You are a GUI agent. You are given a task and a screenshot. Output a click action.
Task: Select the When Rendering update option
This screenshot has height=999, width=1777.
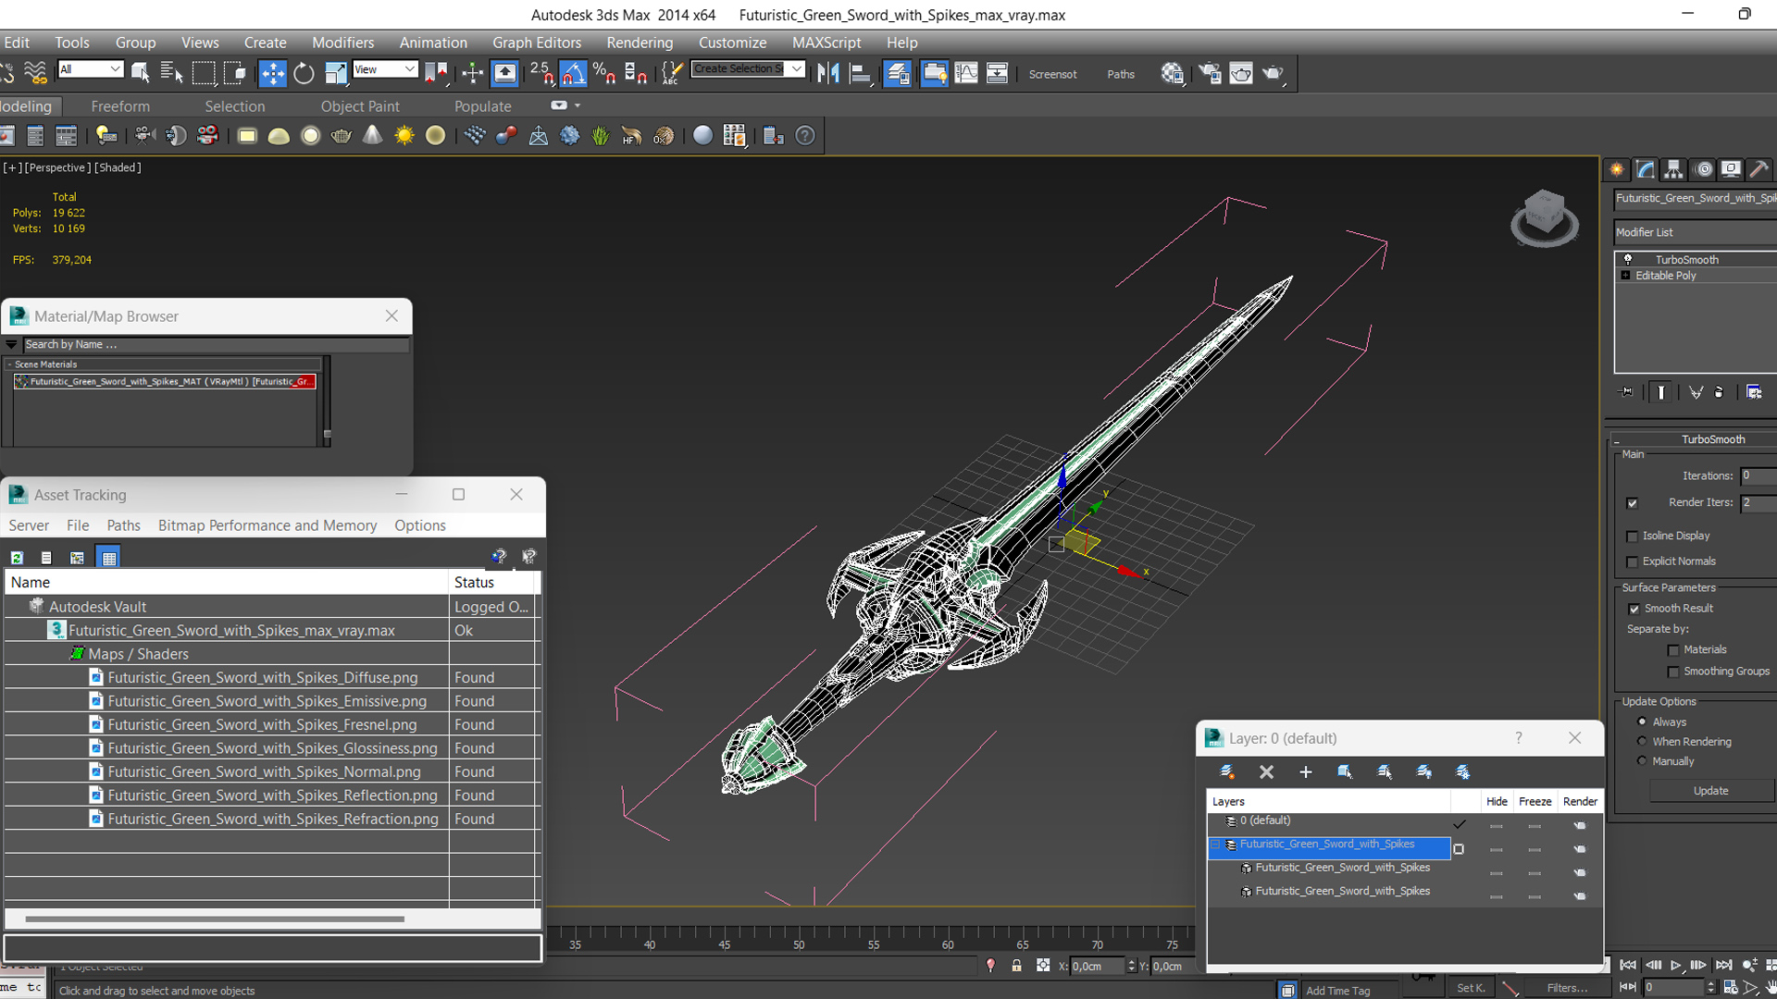(1642, 741)
